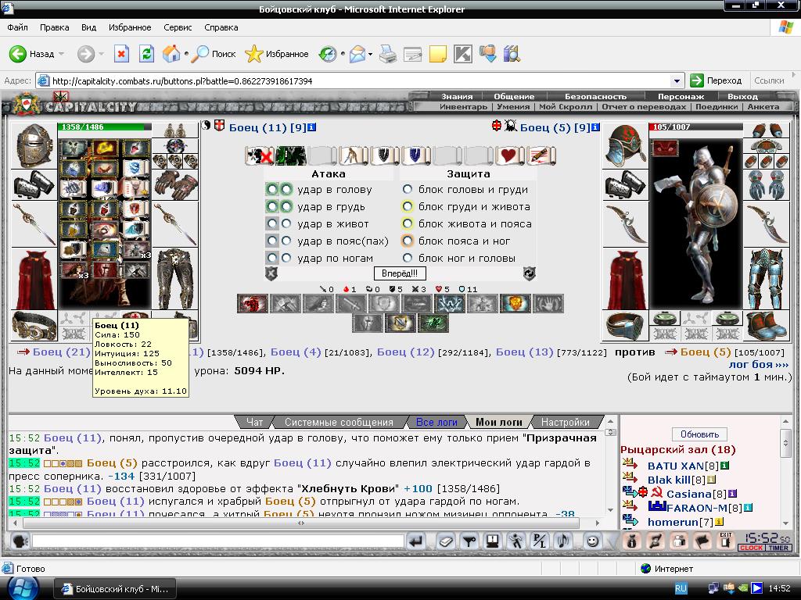Click the black flag icon in bottom bar

point(702,541)
